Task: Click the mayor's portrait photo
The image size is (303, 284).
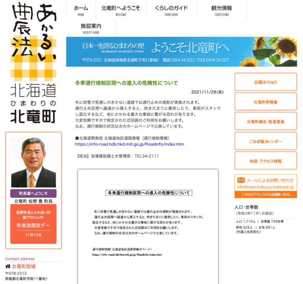Action: (34, 162)
